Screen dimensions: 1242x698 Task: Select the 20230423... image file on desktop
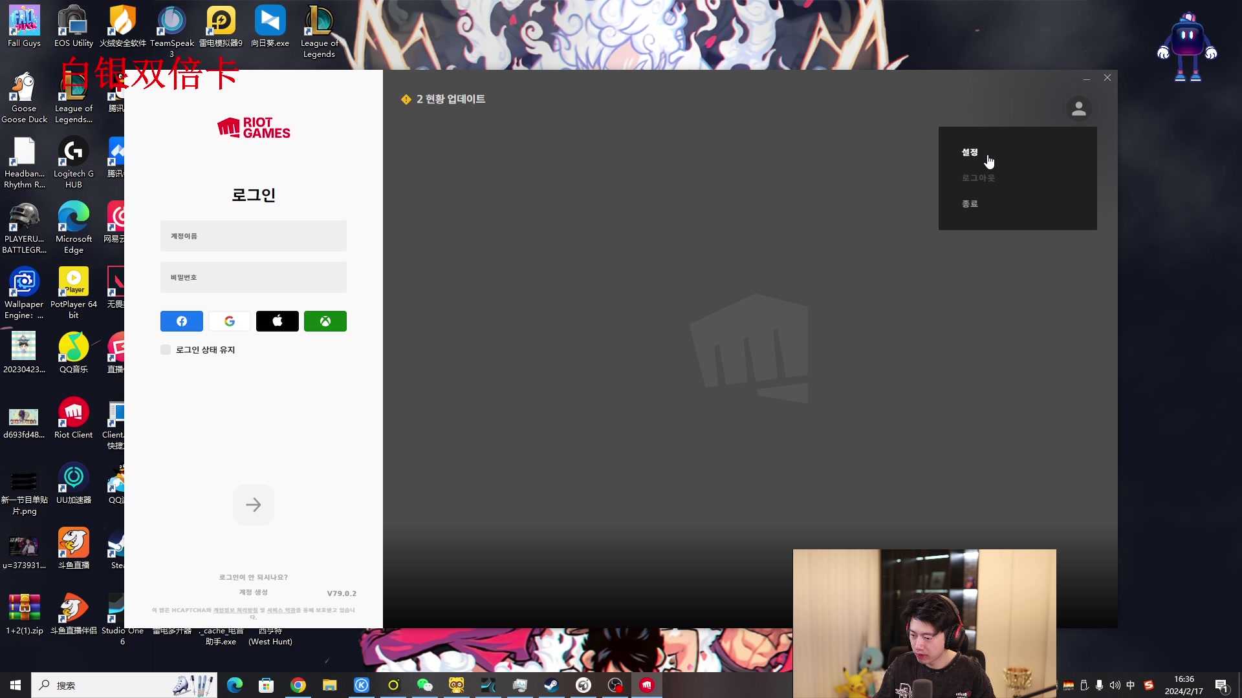[24, 353]
